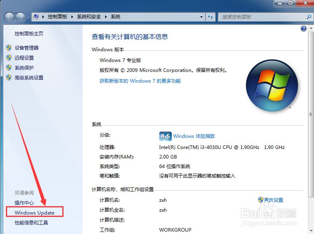Open 更改设置 link

[274, 200]
